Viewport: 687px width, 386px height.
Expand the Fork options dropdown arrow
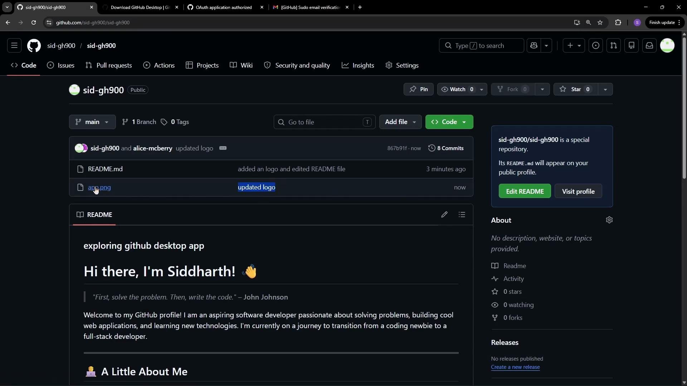542,89
